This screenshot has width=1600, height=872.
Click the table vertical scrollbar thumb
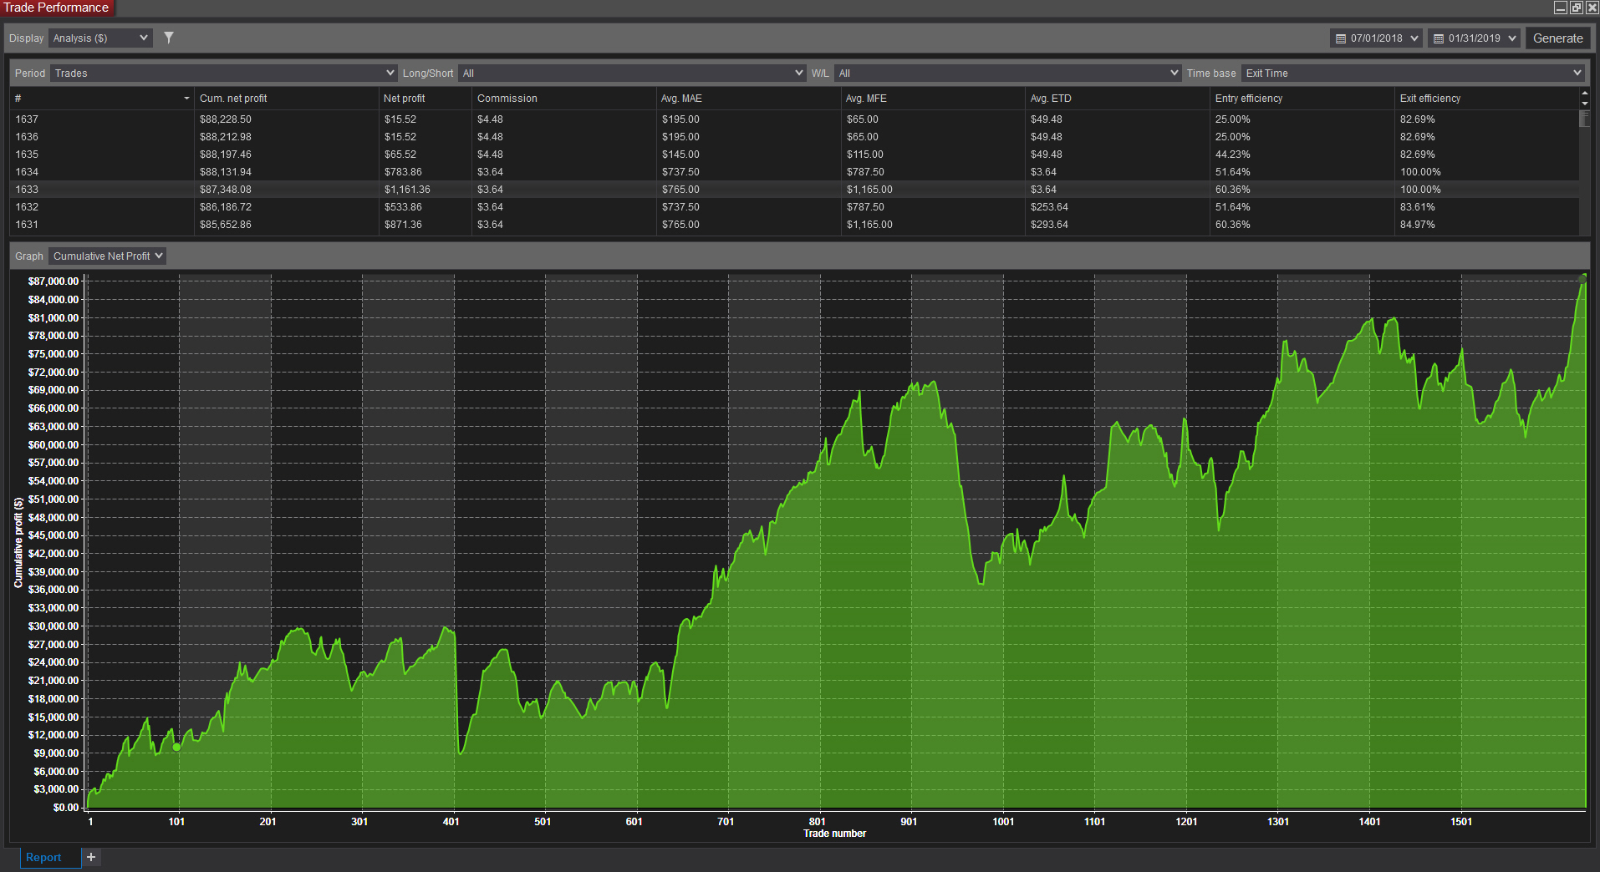(1585, 118)
